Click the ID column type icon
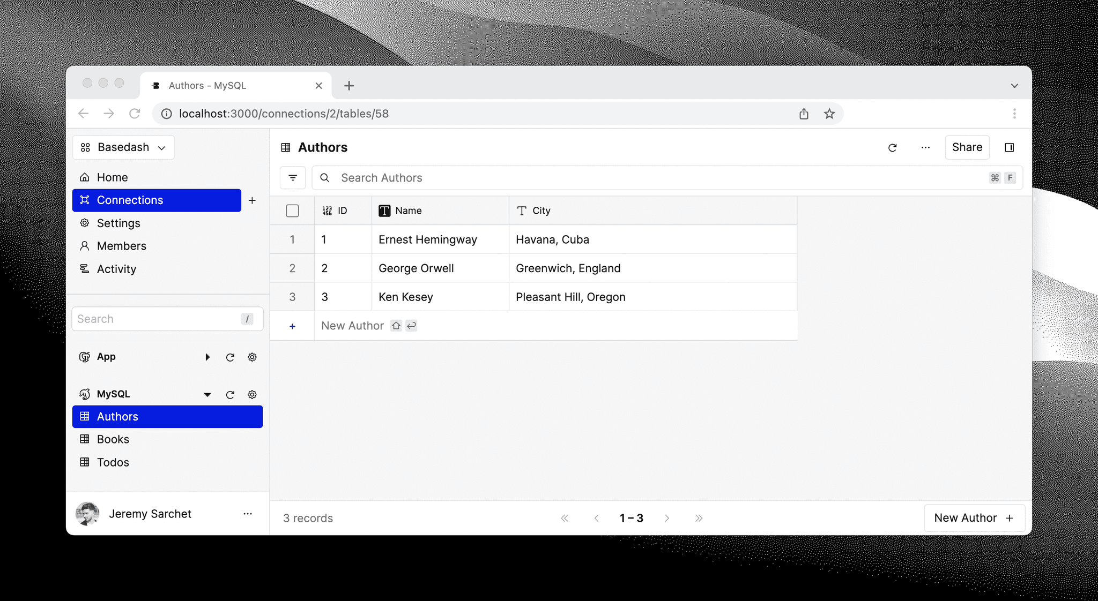The width and height of the screenshot is (1098, 601). click(327, 211)
